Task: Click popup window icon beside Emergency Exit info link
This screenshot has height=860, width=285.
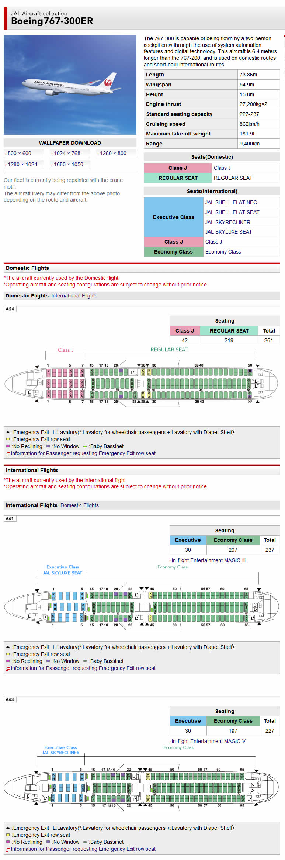Action: (x=8, y=453)
